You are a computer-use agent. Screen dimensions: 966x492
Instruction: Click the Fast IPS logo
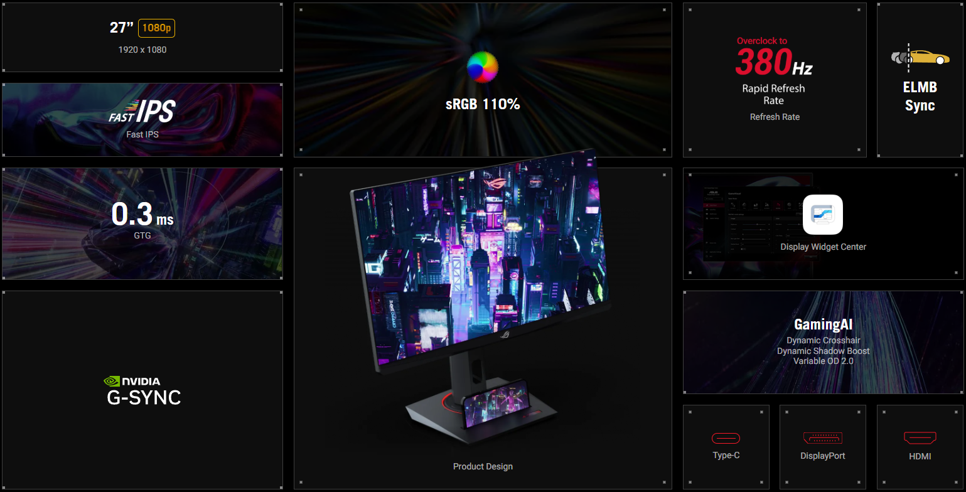(x=142, y=112)
